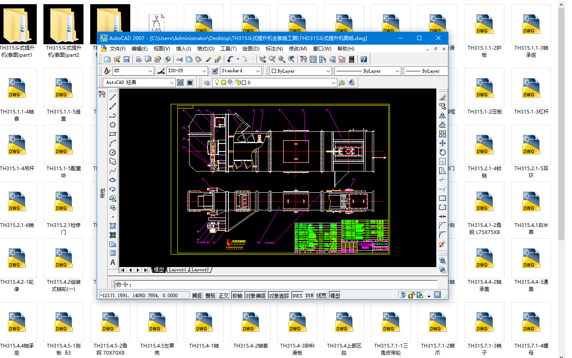Select the Multiline Text tool
This screenshot has width=572, height=358.
click(113, 262)
